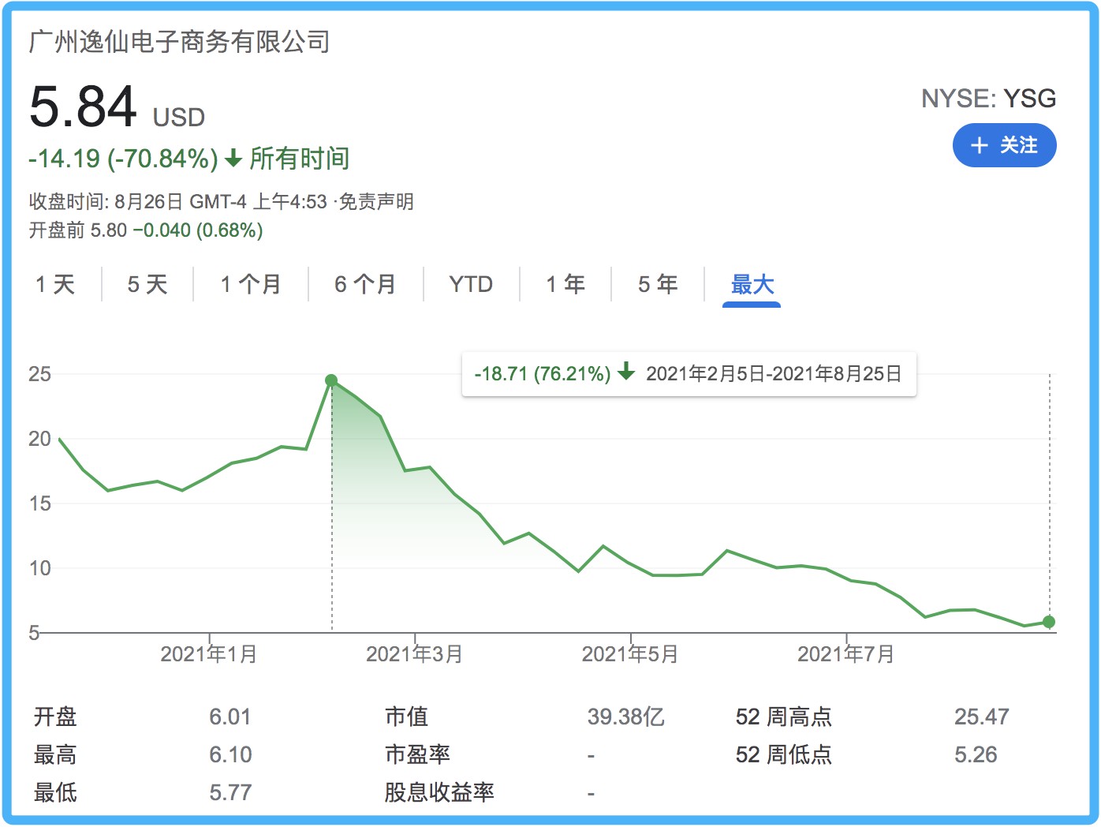Click the down arrow in chart tooltip

626,372
